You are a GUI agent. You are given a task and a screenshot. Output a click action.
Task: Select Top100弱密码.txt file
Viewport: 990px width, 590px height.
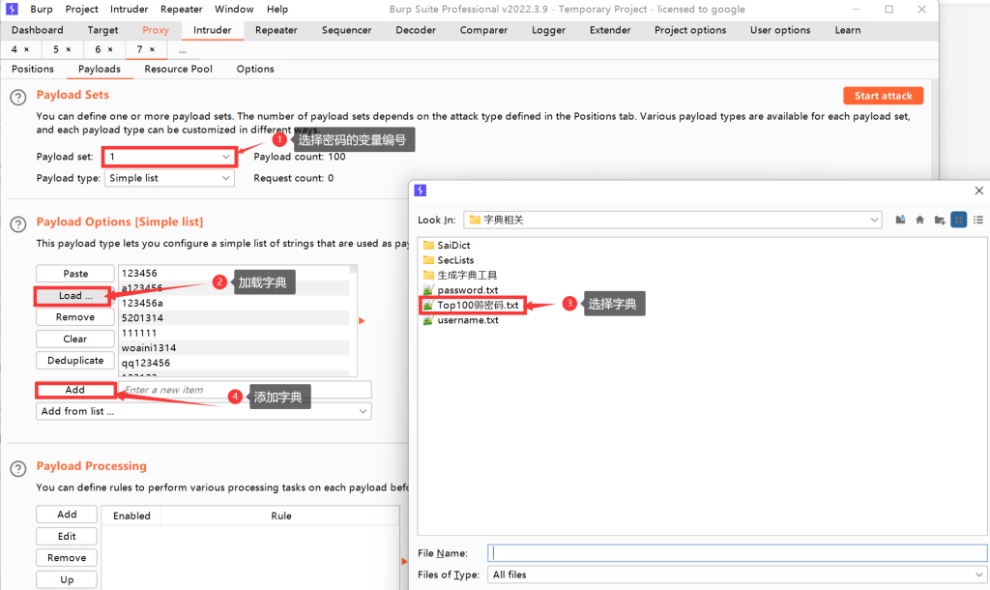[471, 305]
